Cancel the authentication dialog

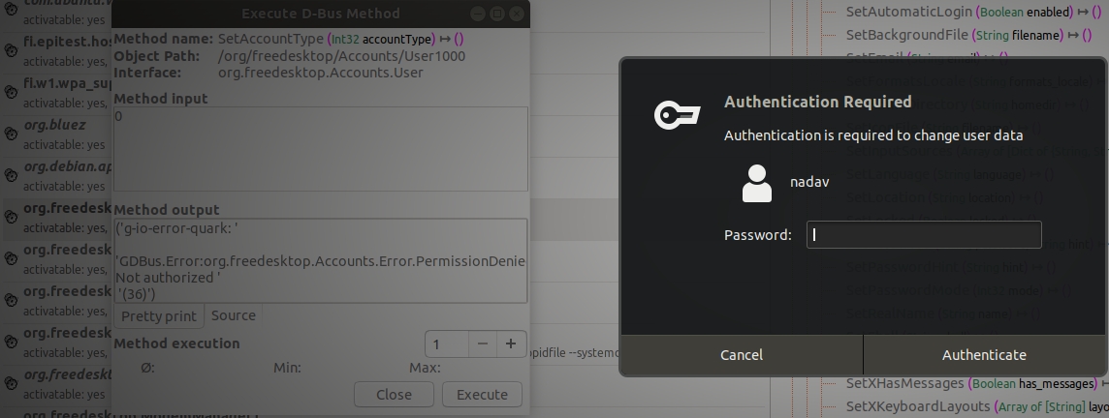click(x=741, y=355)
